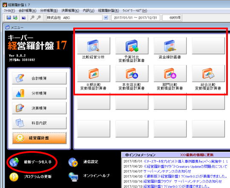This screenshot has height=188, width=230.
Task: Click the period field 2017/01/01 ~ 2017/12/31
Action: point(135,18)
